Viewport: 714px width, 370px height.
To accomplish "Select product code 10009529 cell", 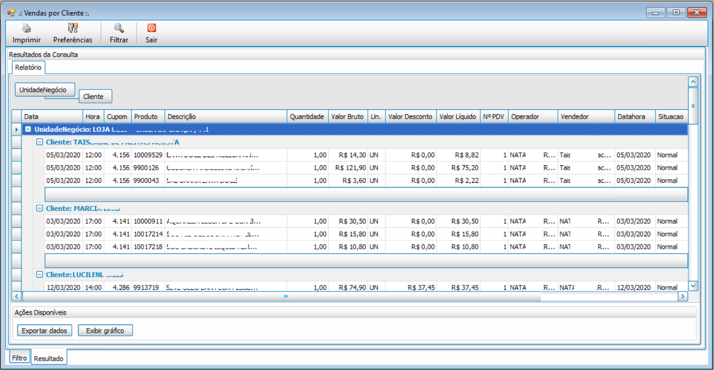I will click(x=148, y=155).
